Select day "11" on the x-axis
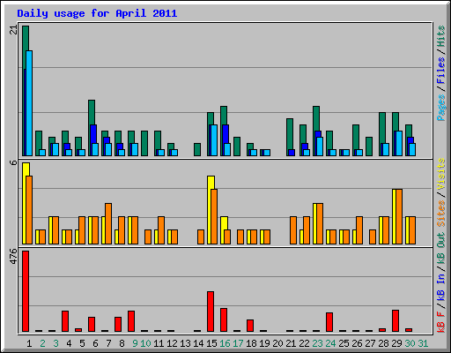Image resolution: width=451 pixels, height=353 pixels. [159, 343]
